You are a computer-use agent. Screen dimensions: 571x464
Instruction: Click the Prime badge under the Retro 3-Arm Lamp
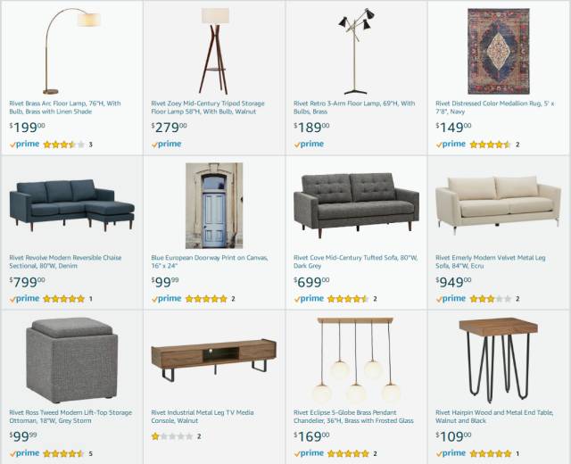click(x=309, y=145)
